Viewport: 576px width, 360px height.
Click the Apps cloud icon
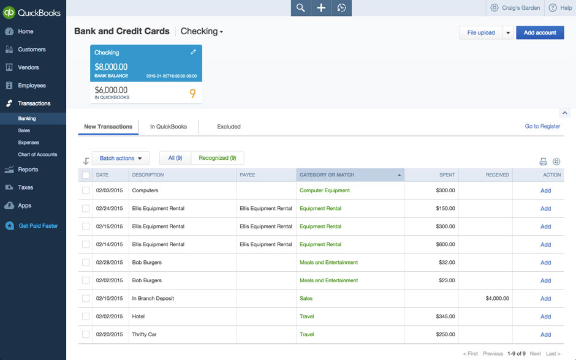tap(9, 206)
